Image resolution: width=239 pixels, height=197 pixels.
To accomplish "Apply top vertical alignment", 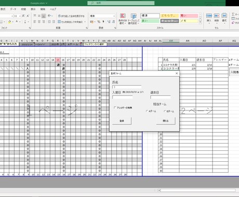I will tap(35, 16).
